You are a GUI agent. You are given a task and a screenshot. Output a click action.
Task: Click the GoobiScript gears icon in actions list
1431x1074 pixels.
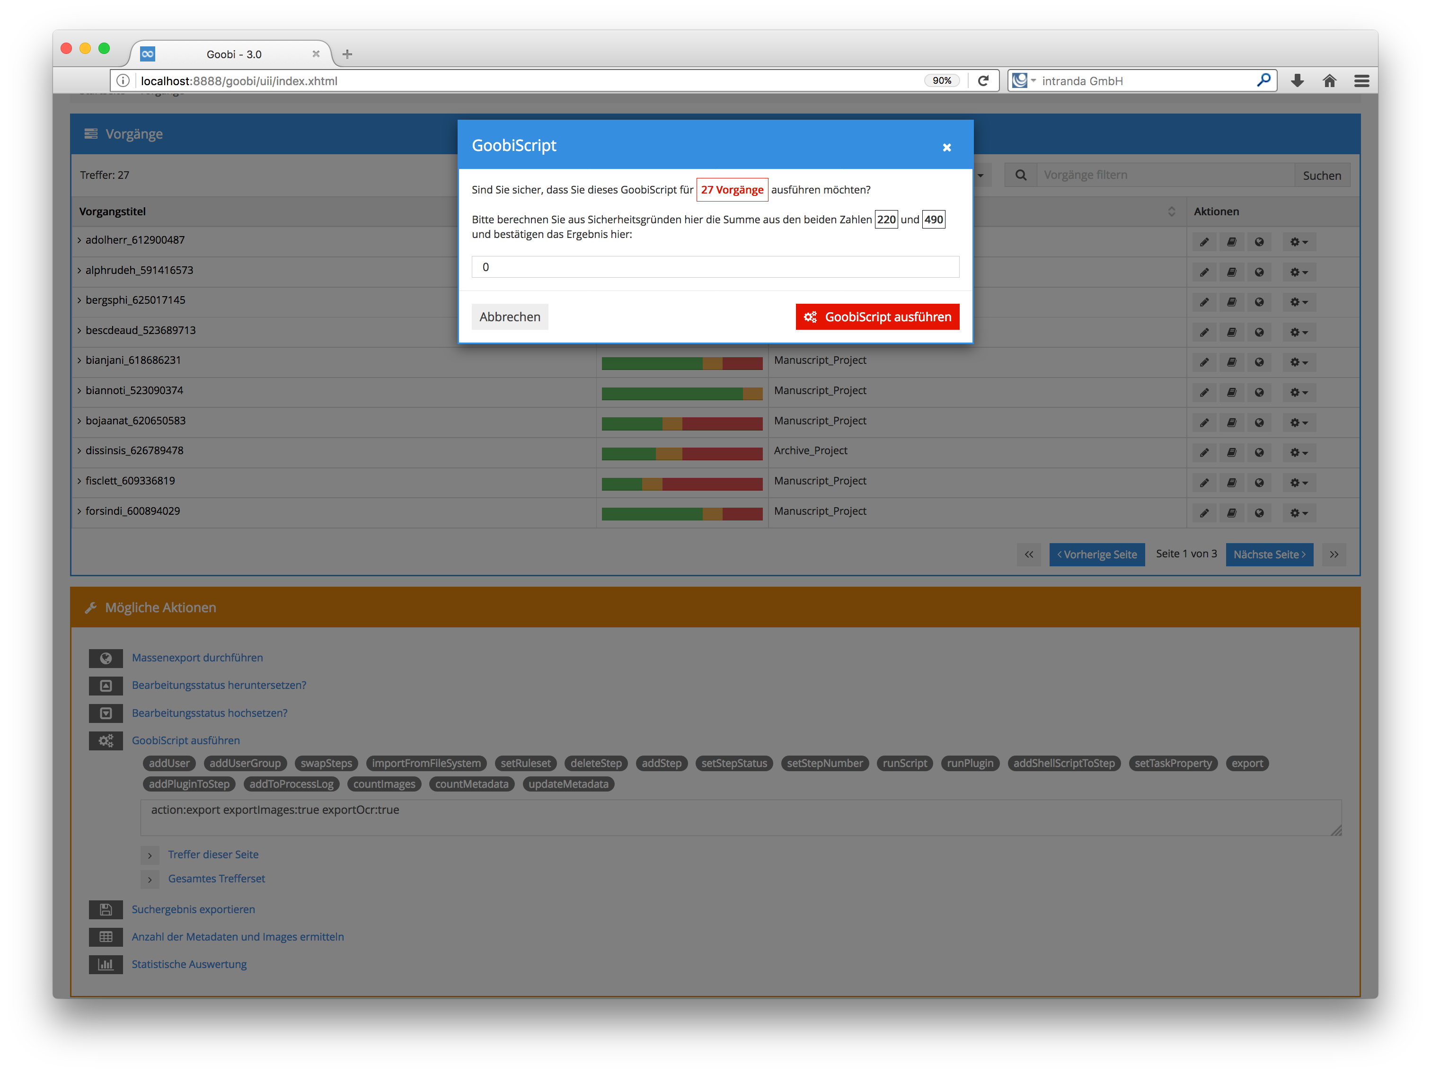pyautogui.click(x=106, y=741)
